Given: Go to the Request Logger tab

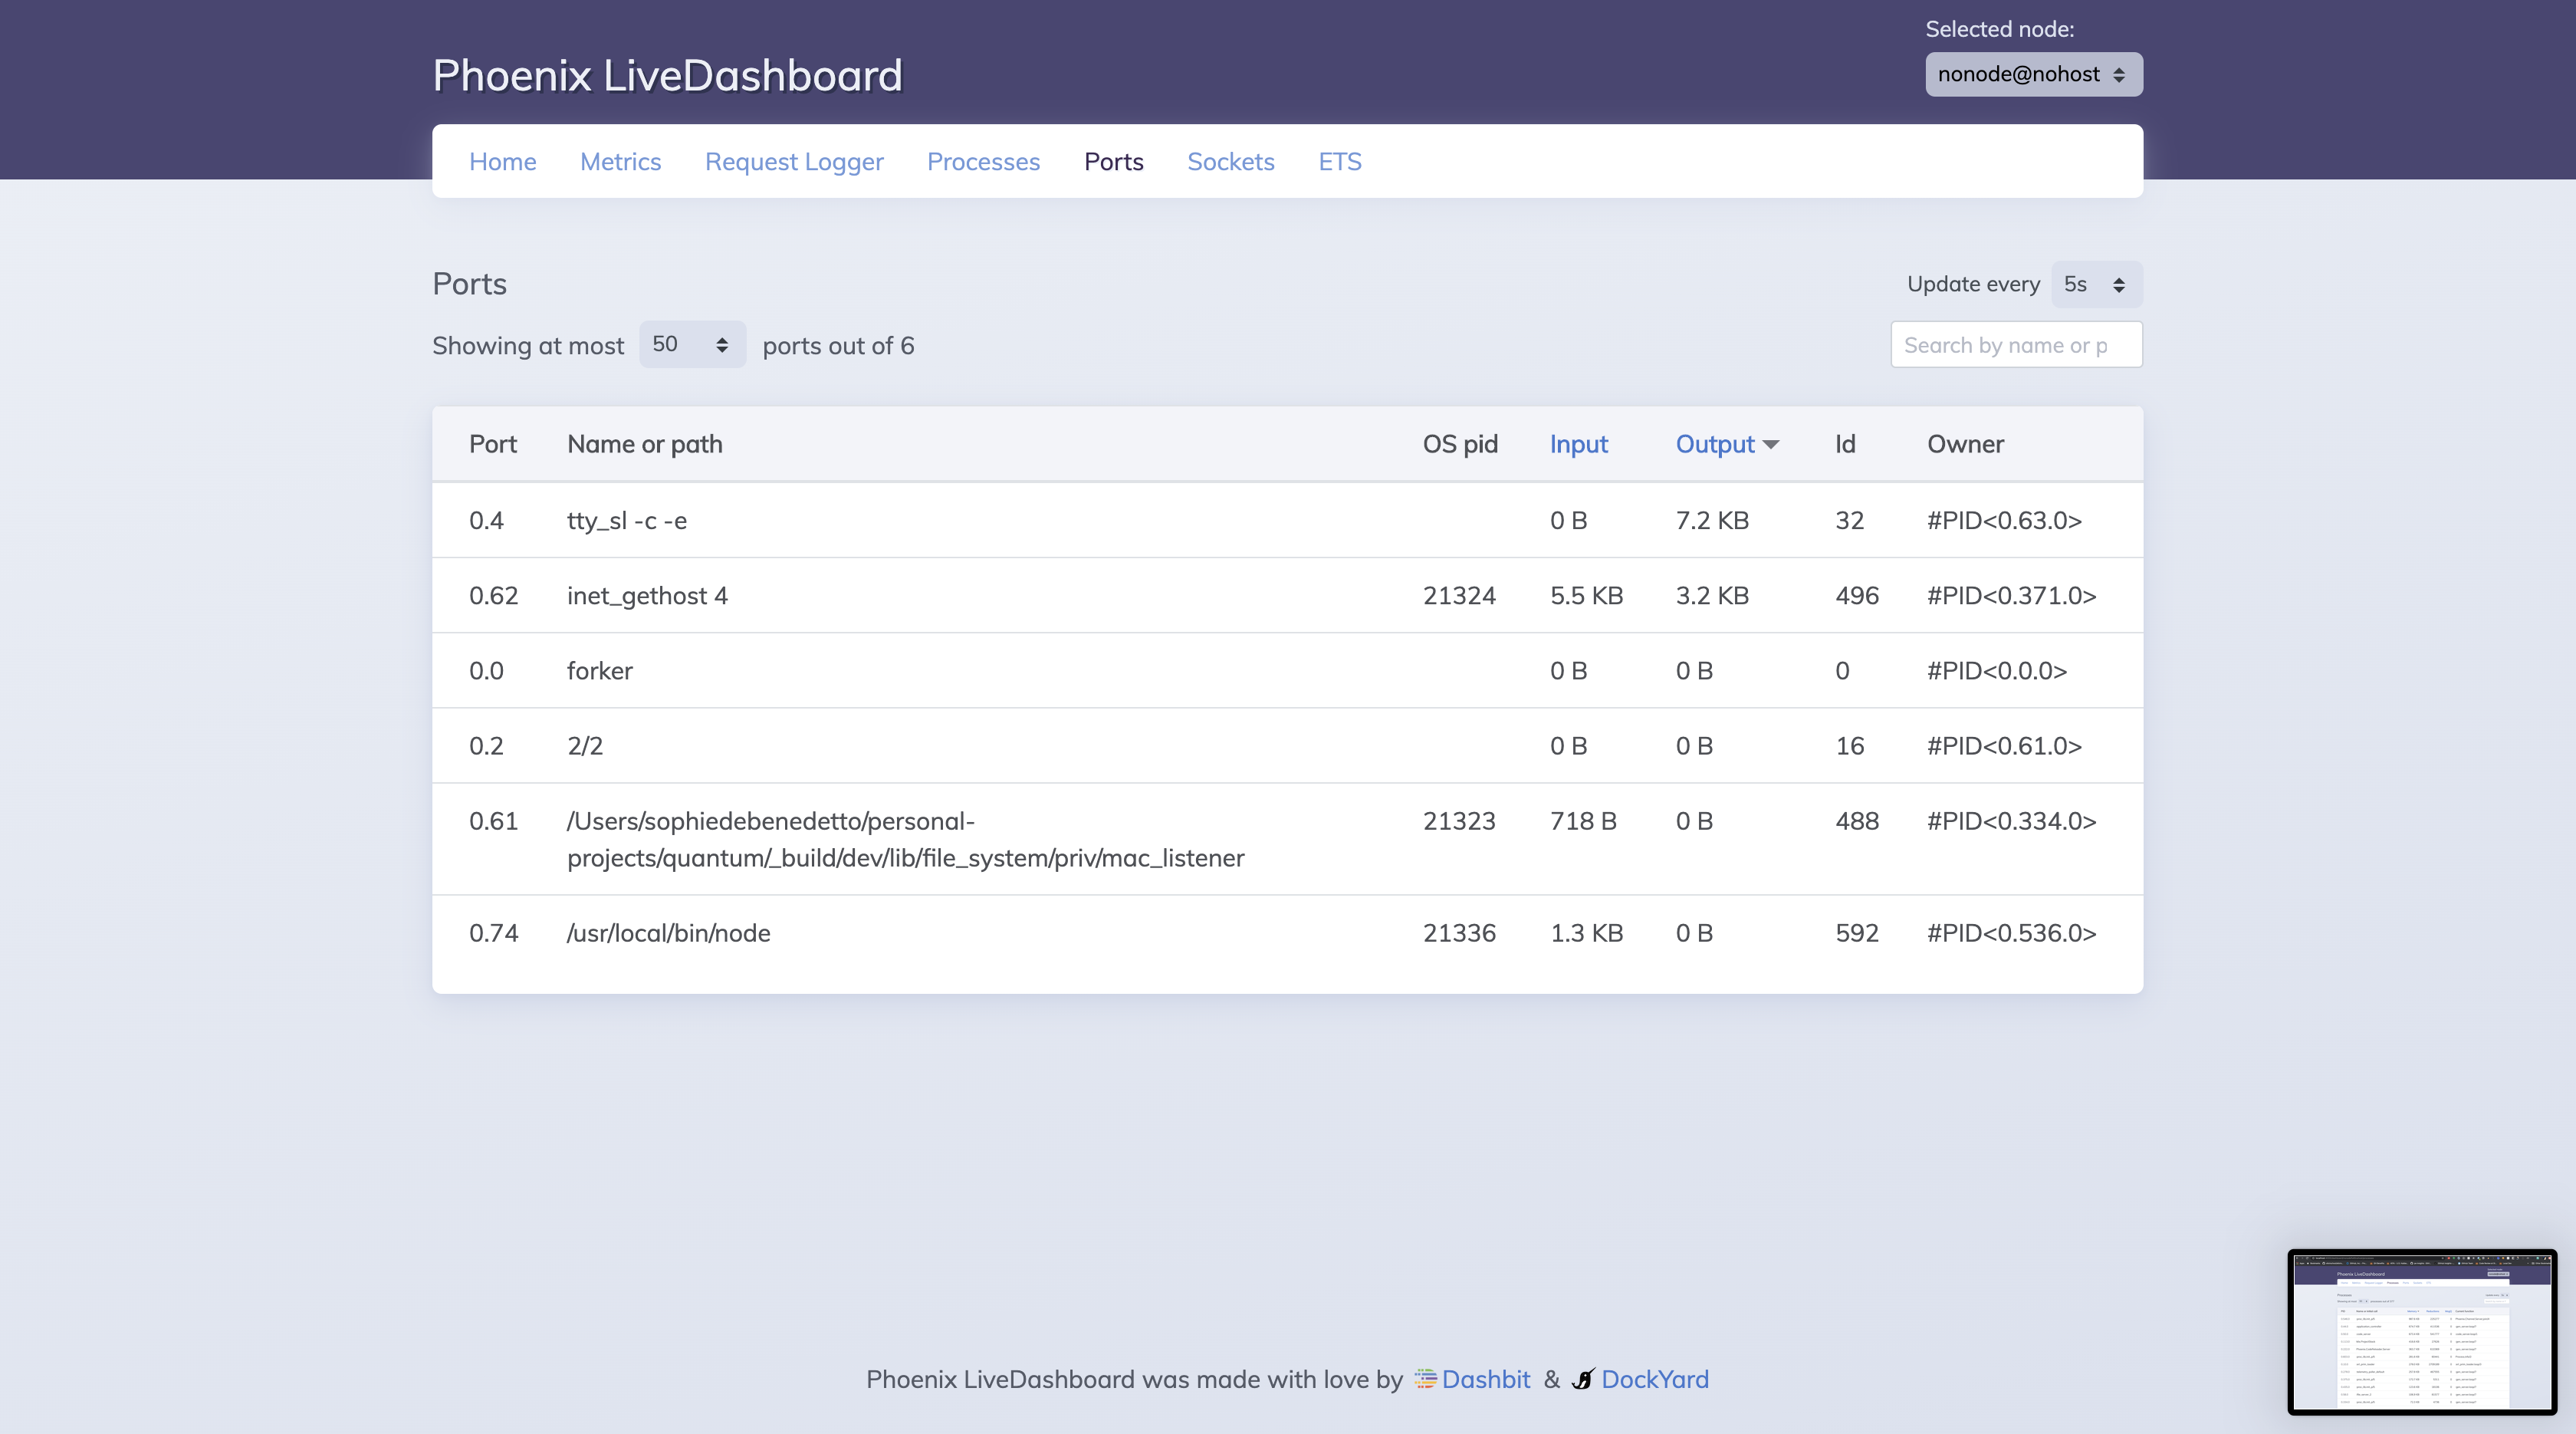Looking at the screenshot, I should tap(794, 162).
